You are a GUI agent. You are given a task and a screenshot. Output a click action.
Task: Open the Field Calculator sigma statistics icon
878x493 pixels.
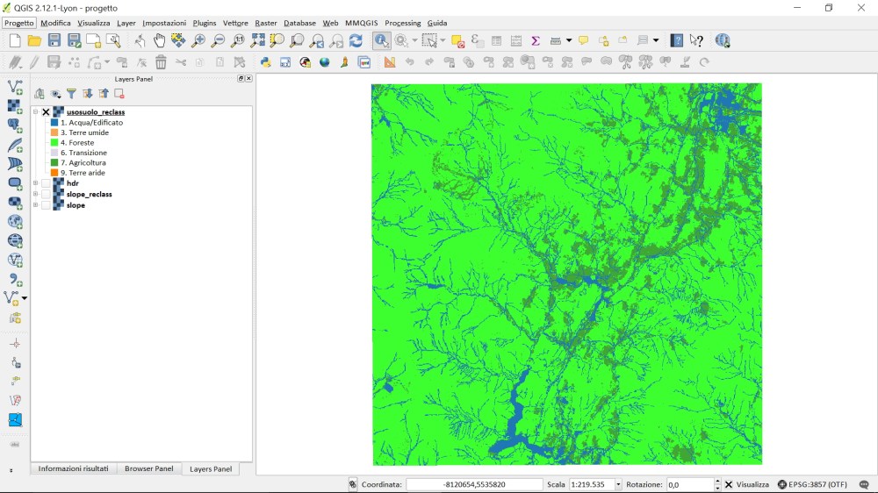535,40
